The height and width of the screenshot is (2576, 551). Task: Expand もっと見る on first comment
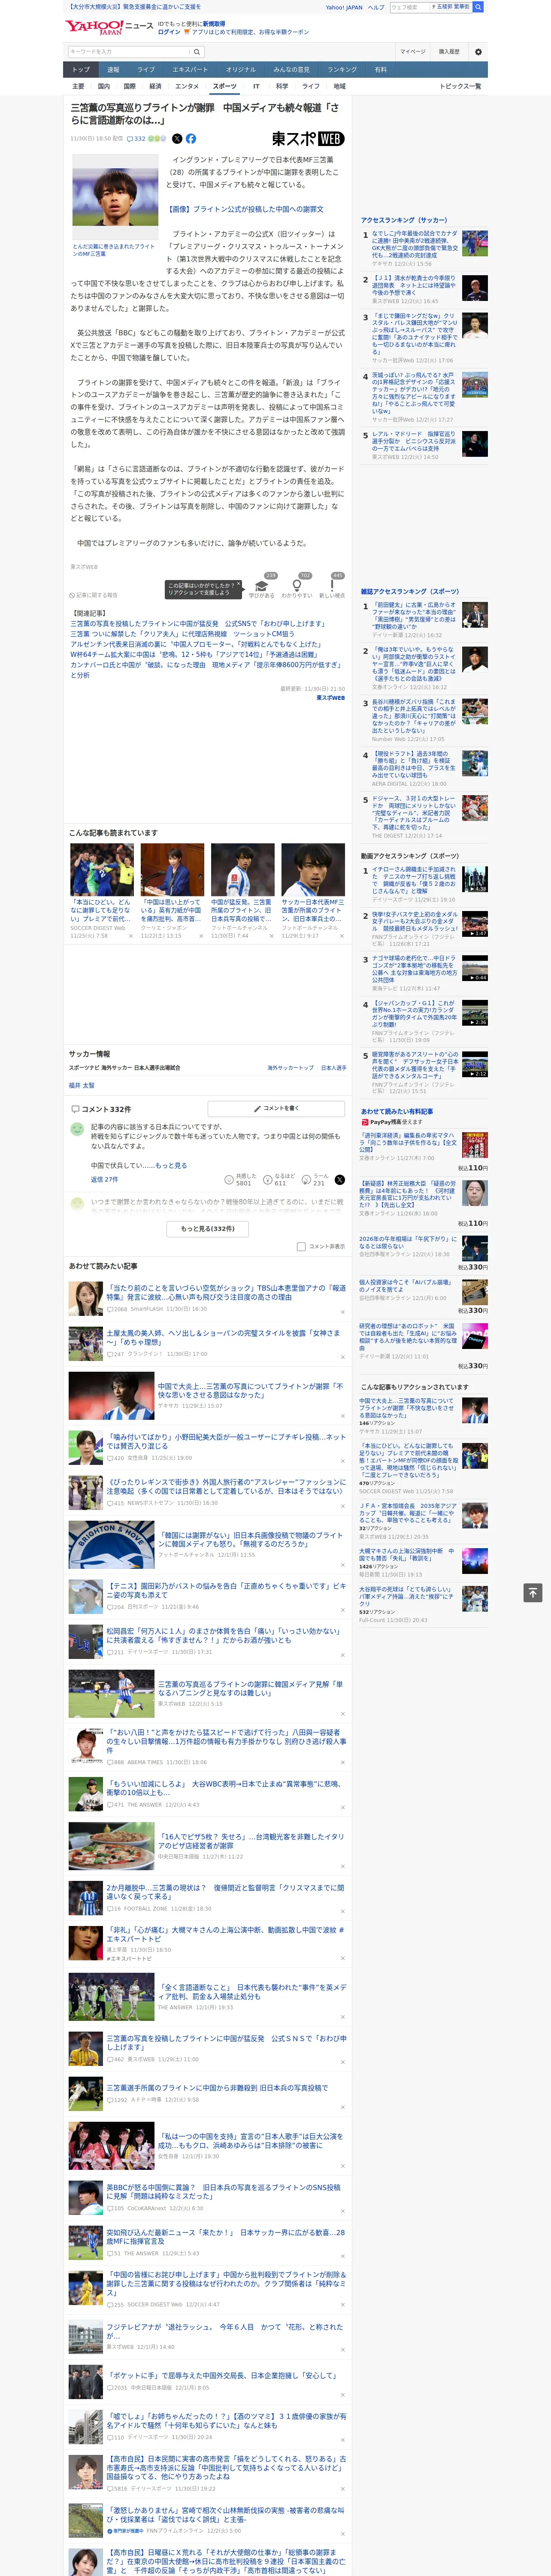pos(170,1166)
